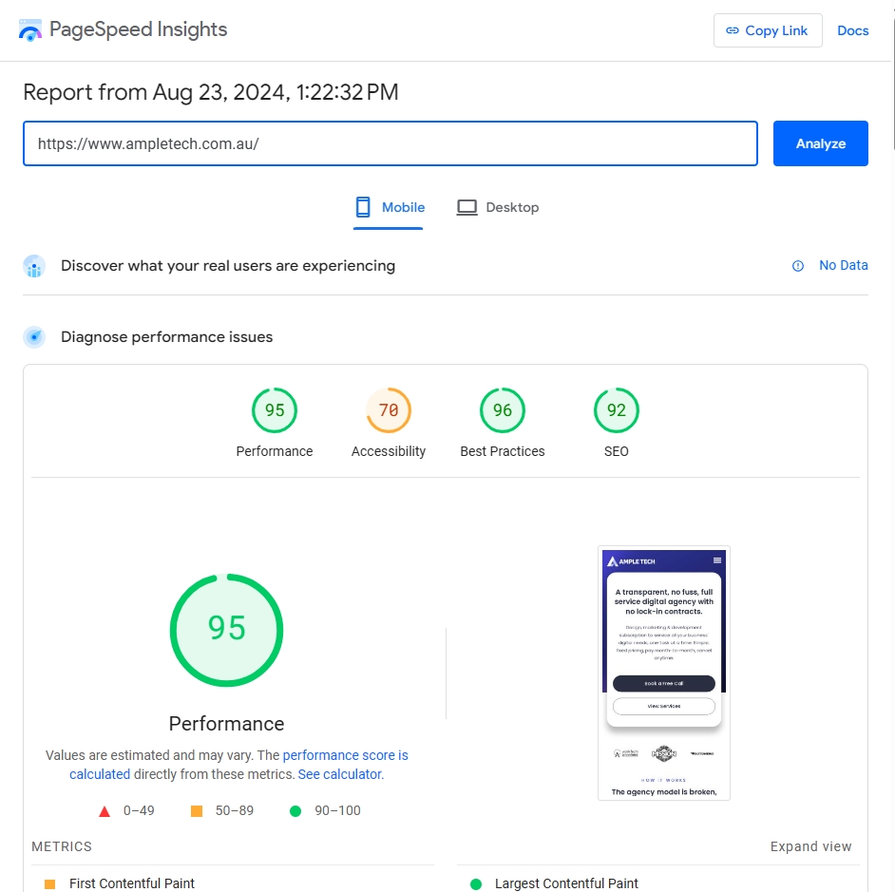Switch to the Desktop tab
The width and height of the screenshot is (895, 892).
(x=498, y=207)
